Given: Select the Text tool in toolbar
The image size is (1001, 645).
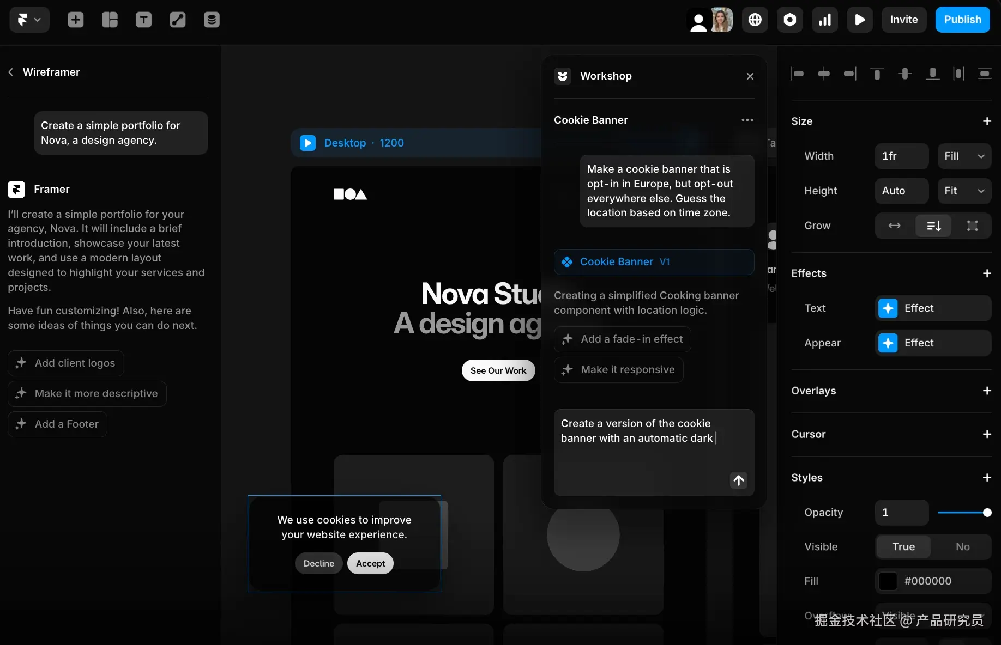Looking at the screenshot, I should pyautogui.click(x=143, y=20).
